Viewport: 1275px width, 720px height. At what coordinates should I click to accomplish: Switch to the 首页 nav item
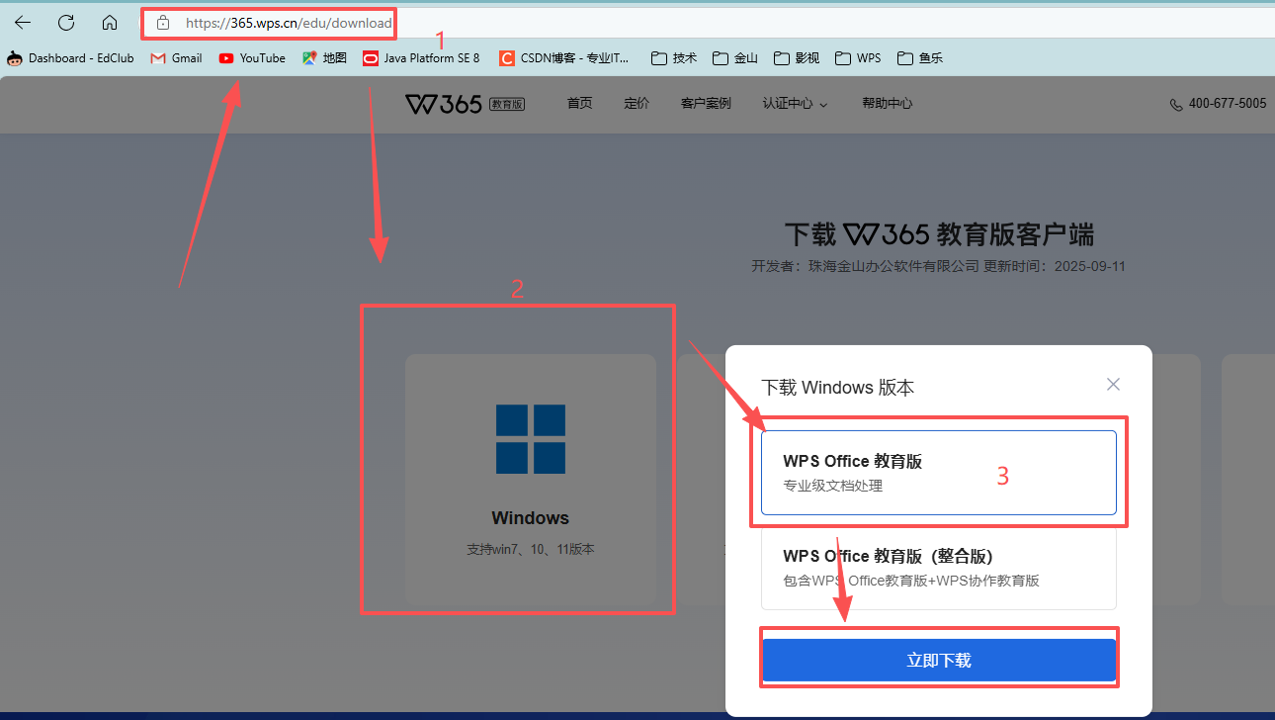[x=579, y=104]
